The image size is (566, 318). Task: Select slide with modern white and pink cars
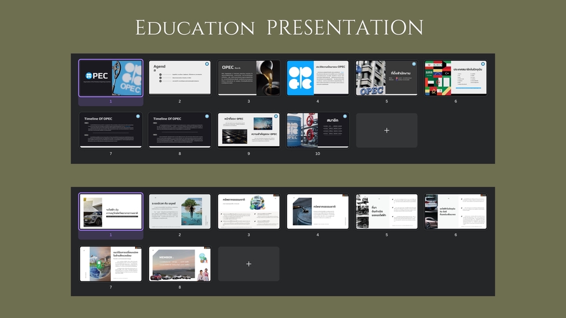(x=456, y=211)
